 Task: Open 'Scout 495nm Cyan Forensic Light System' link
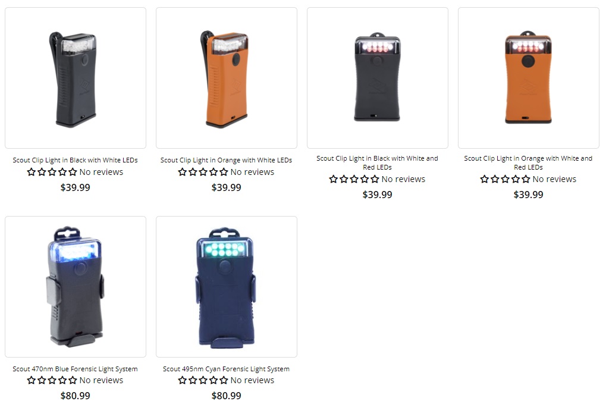[x=226, y=369]
